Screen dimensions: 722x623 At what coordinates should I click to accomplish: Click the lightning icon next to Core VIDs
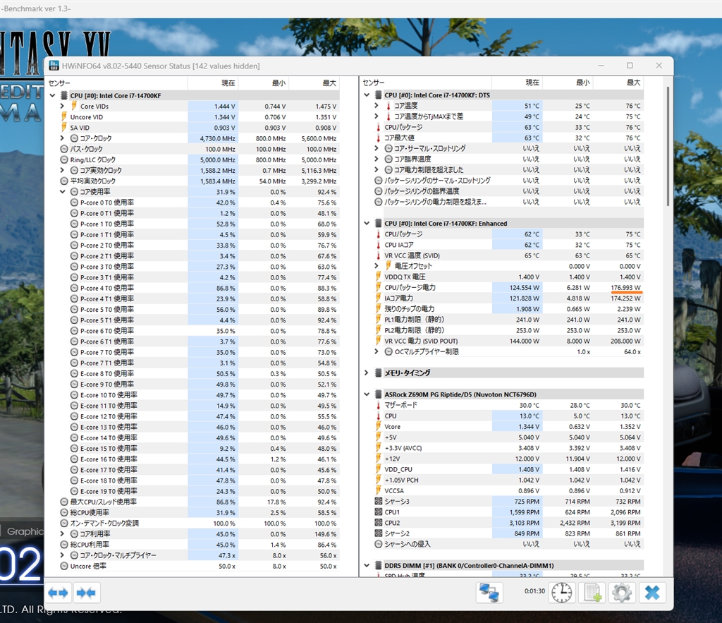(74, 106)
